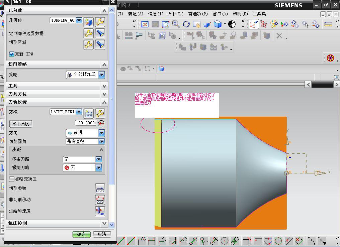The width and height of the screenshot is (340, 247).
Task: Collapse the 切削策略 section
Action: pos(104,64)
